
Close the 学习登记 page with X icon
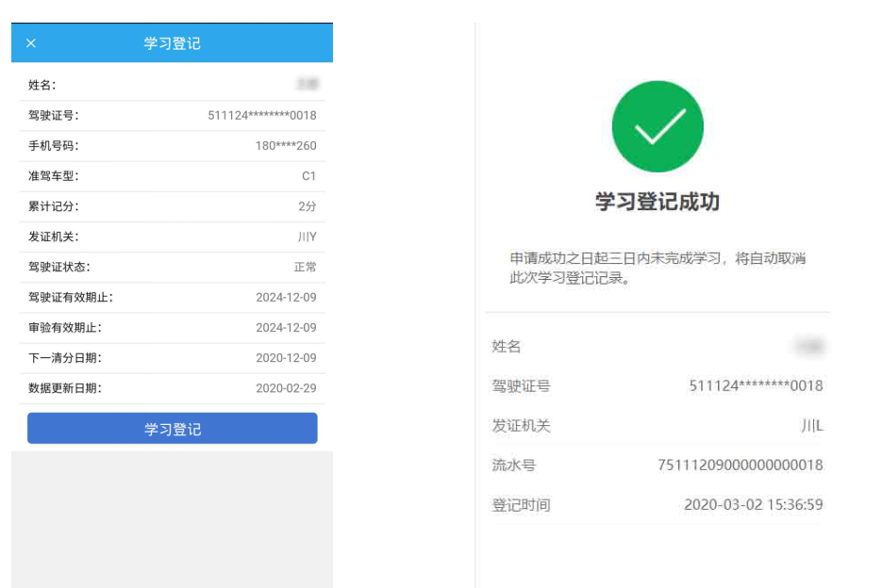click(31, 43)
